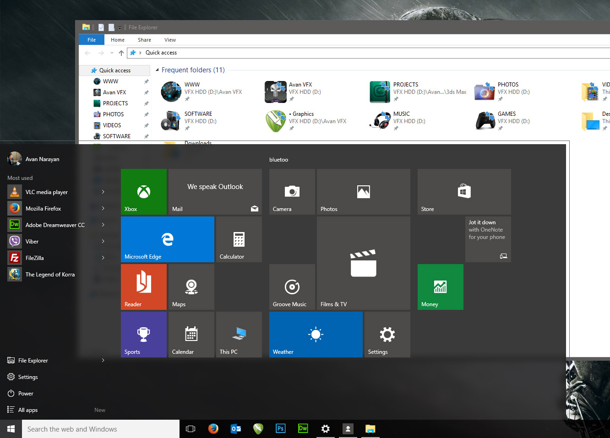Open the Weather tile

point(316,335)
